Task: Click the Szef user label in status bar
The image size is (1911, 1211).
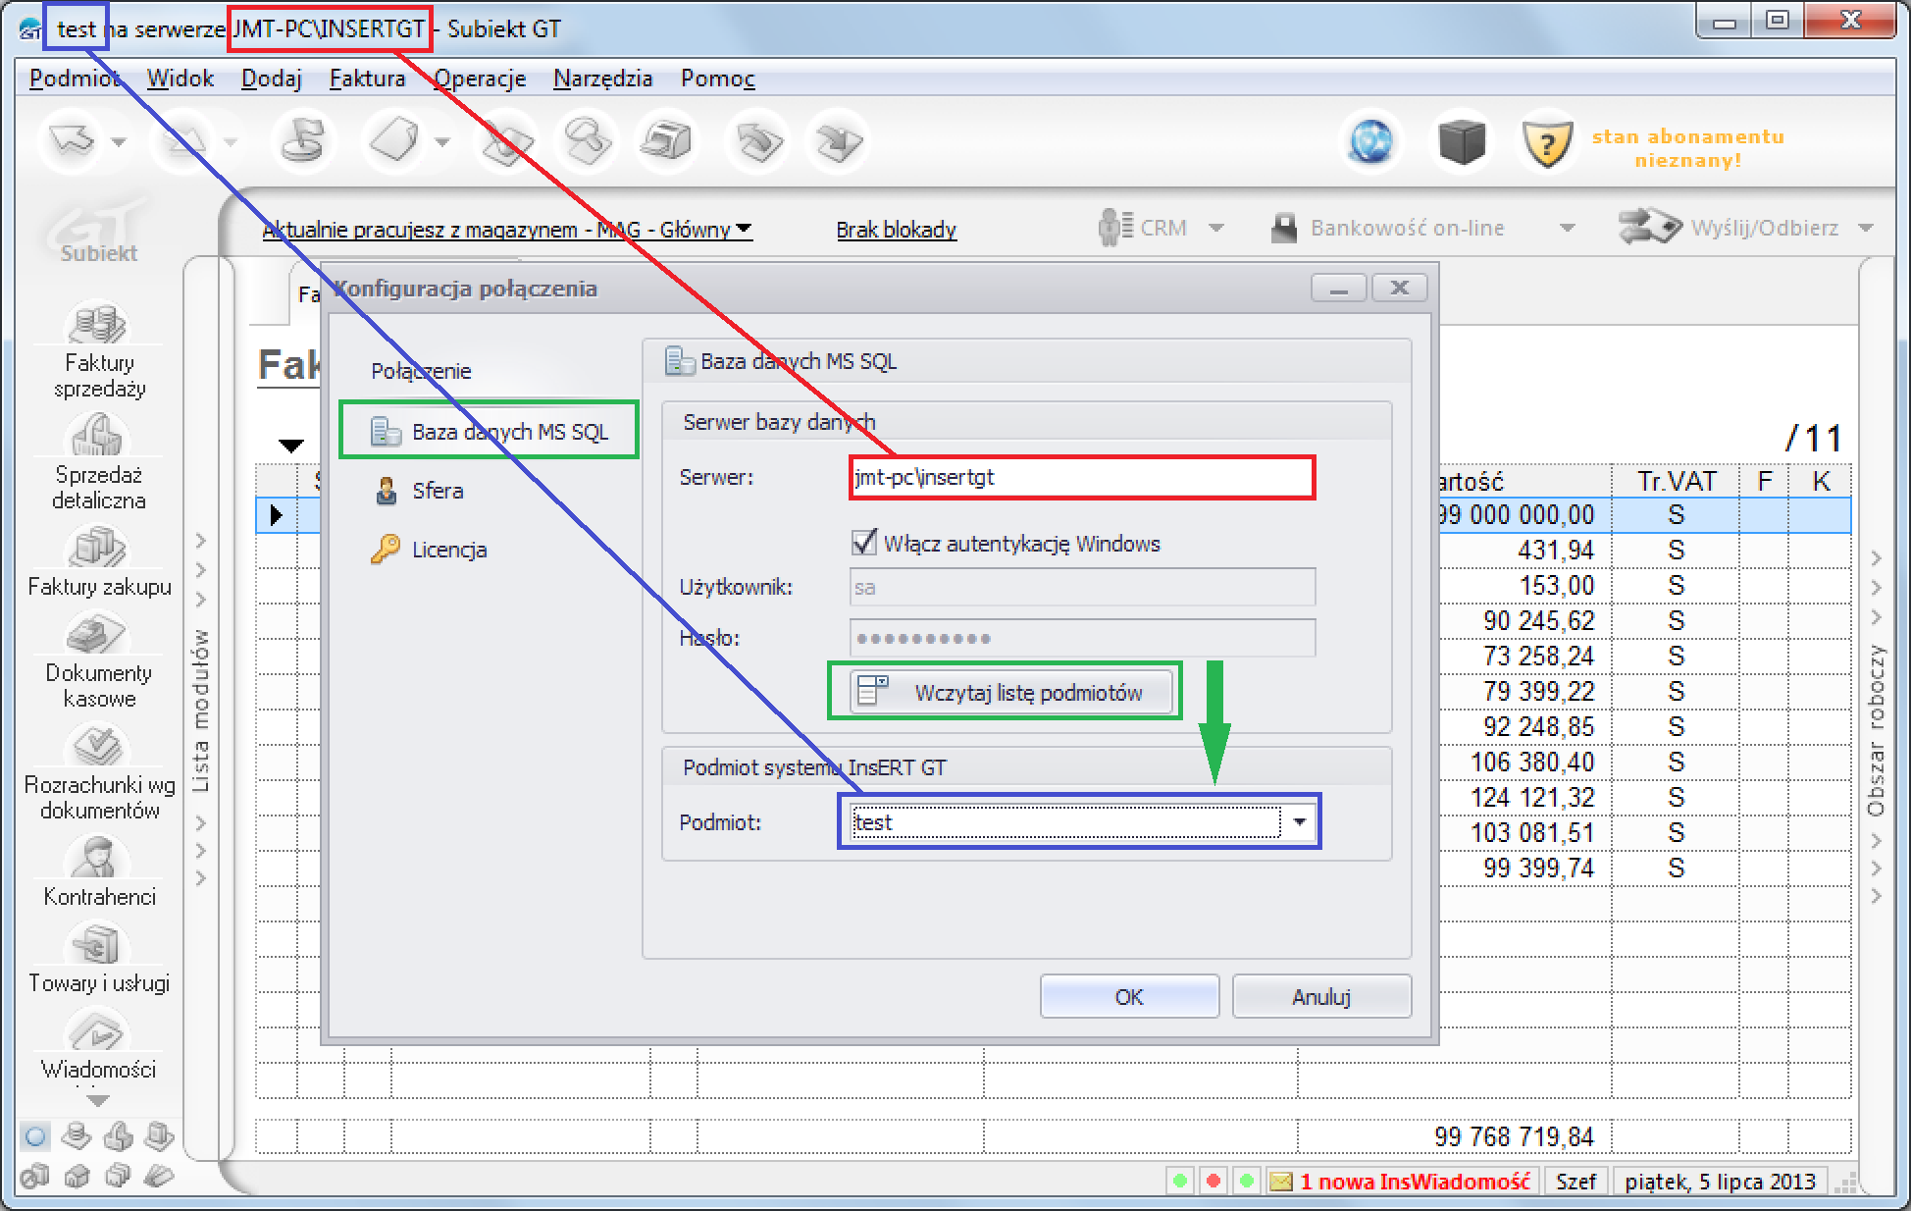Action: tap(1575, 1182)
